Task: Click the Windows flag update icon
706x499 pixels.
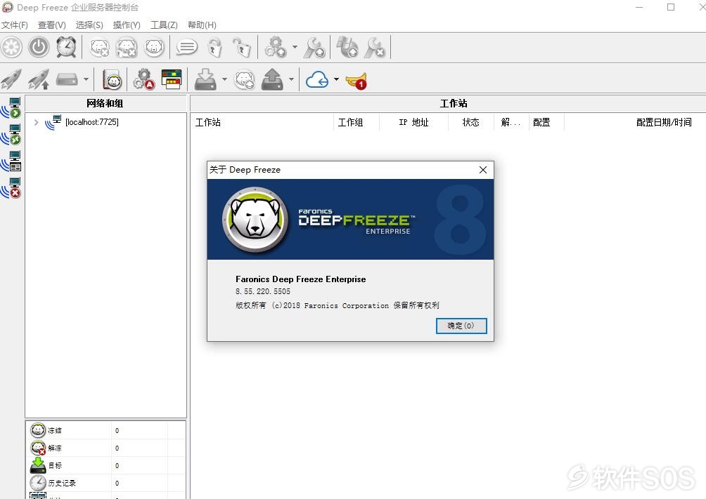Action: (347, 47)
